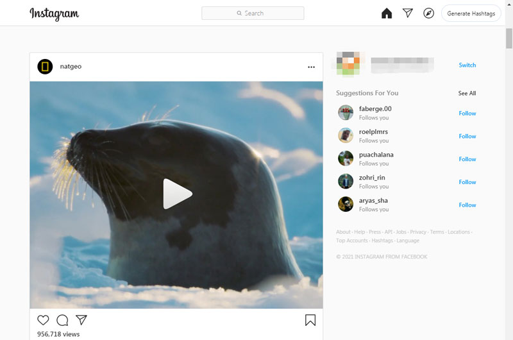The width and height of the screenshot is (513, 340).
Task: Save the post with bookmark icon
Action: tap(310, 320)
